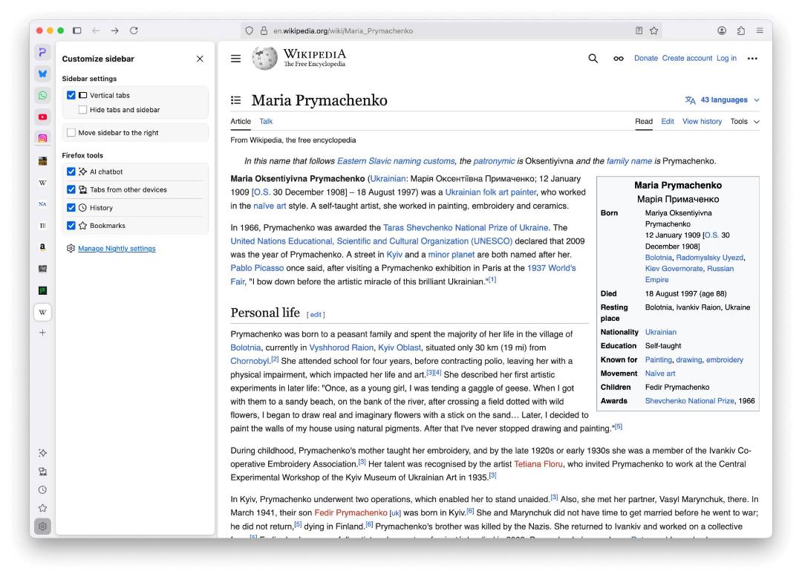Screen dimensions: 802x577
Task: Close the Customize sidebar panel
Action: pos(200,59)
